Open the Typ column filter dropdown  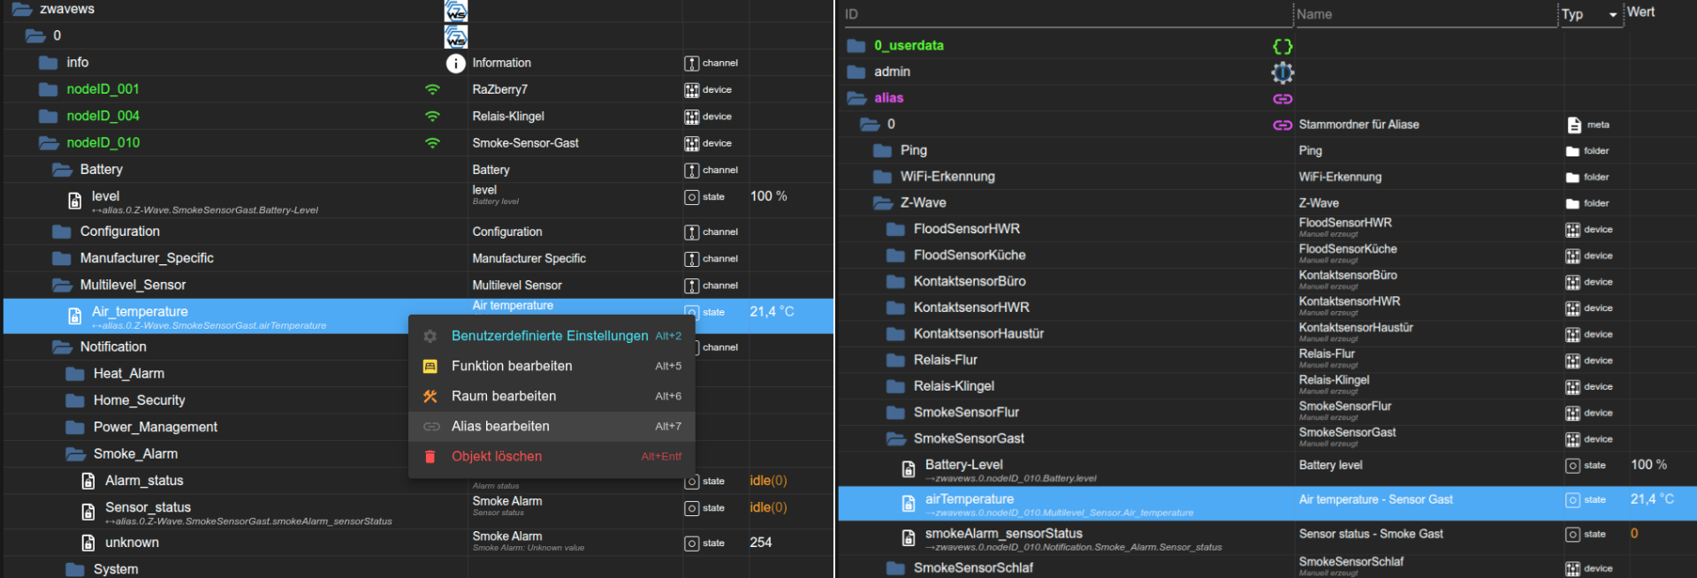[1612, 15]
